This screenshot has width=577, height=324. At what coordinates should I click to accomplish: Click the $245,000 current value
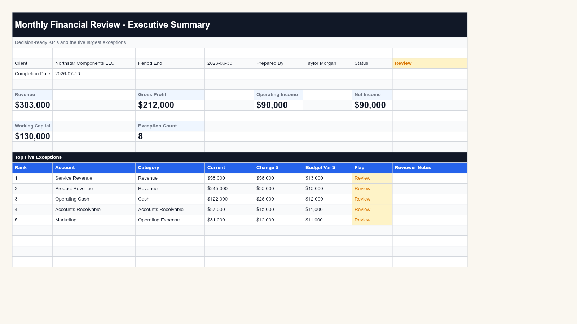click(229, 189)
